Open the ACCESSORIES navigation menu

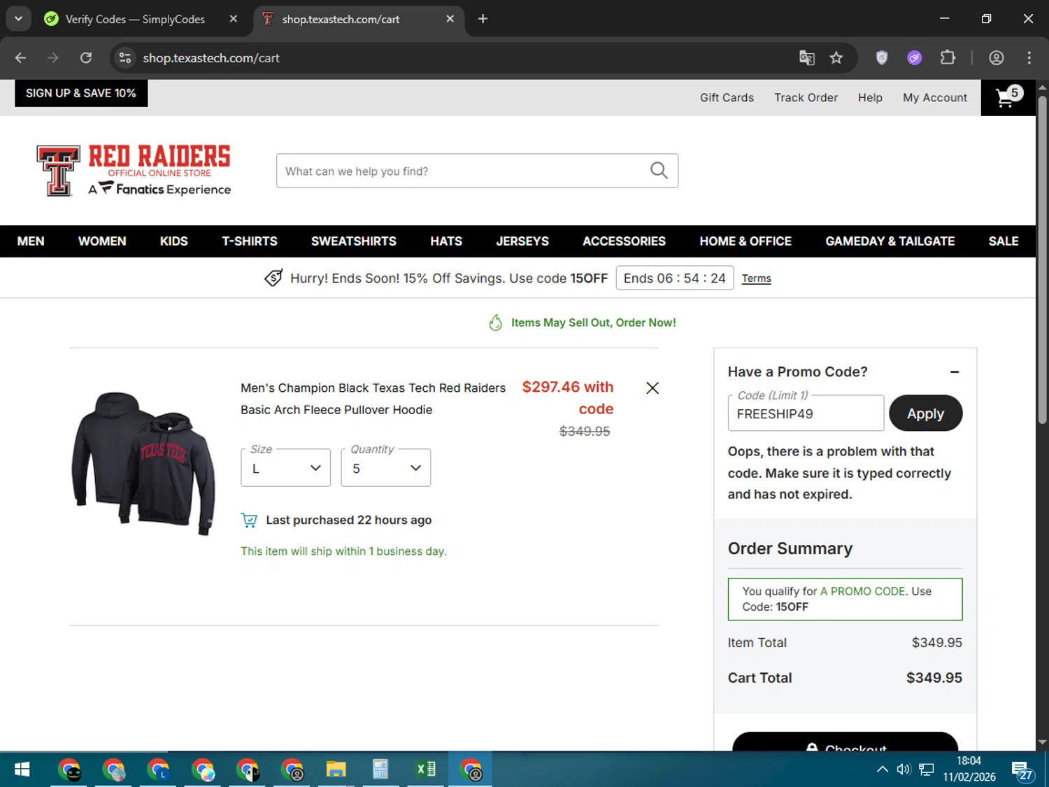tap(625, 241)
